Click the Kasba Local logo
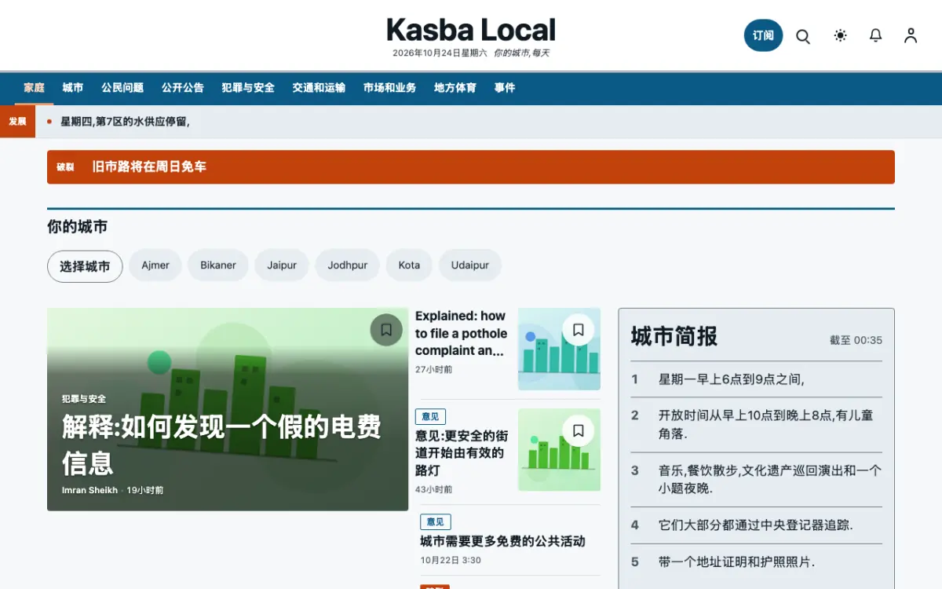The width and height of the screenshot is (942, 589). [471, 31]
